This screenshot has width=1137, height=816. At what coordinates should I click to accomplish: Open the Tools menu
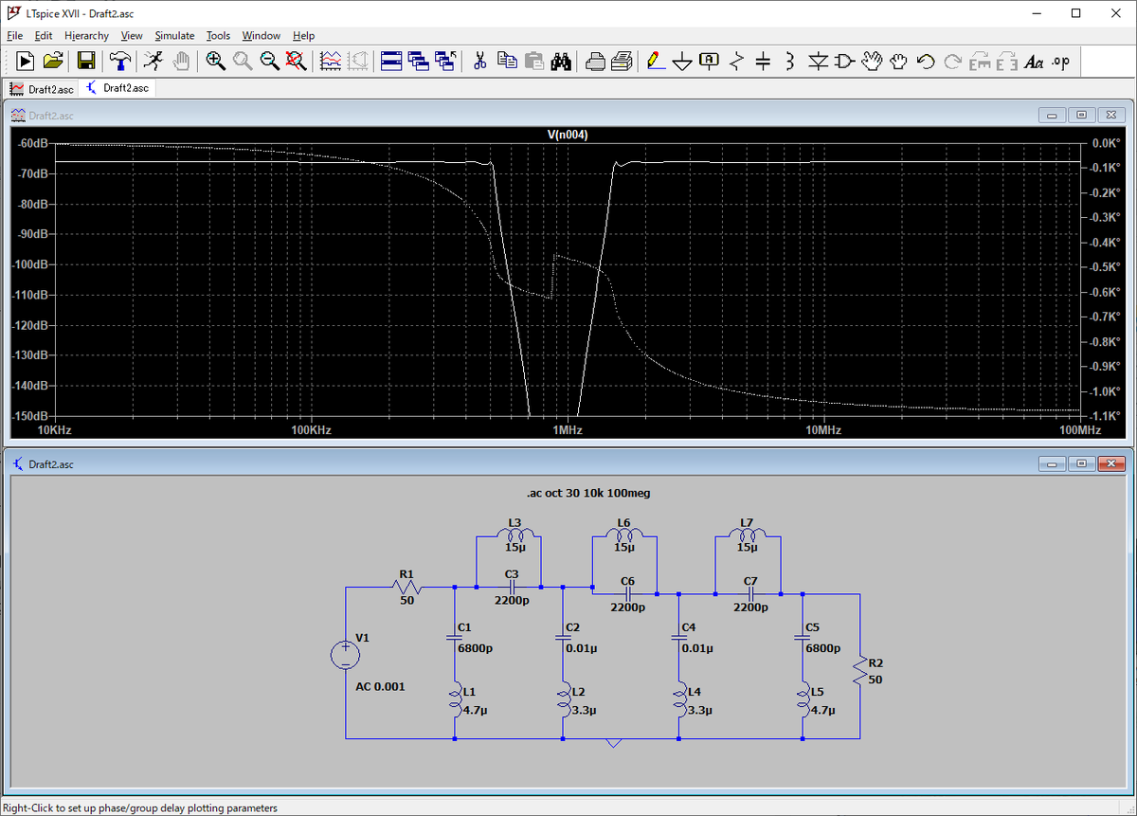[x=219, y=35]
